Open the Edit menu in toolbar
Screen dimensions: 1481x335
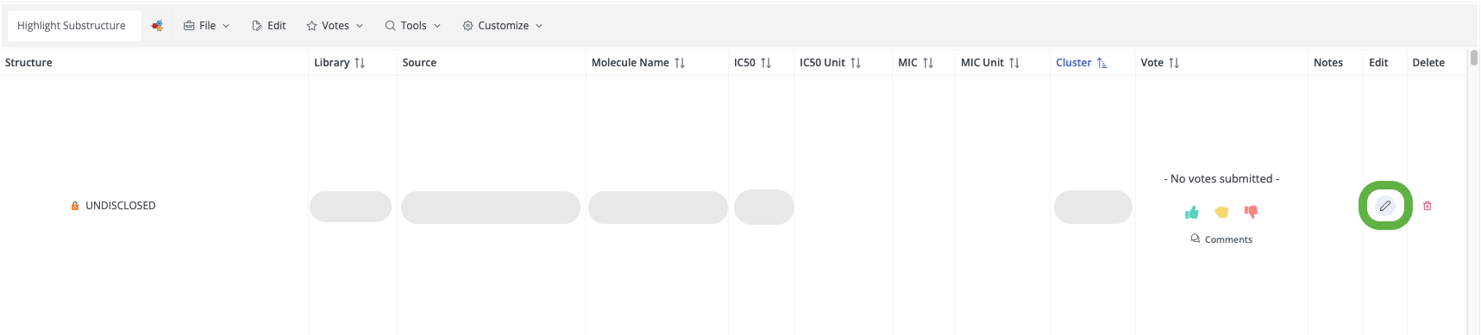pos(269,26)
